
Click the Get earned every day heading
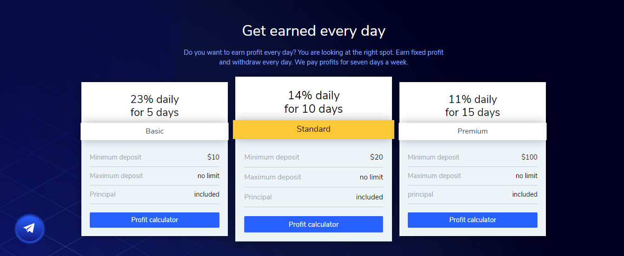pyautogui.click(x=314, y=31)
